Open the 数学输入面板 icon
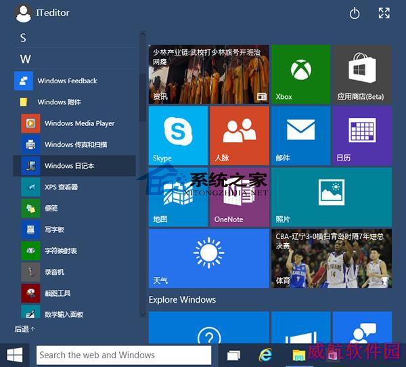Image resolution: width=406 pixels, height=367 pixels. tap(30, 311)
